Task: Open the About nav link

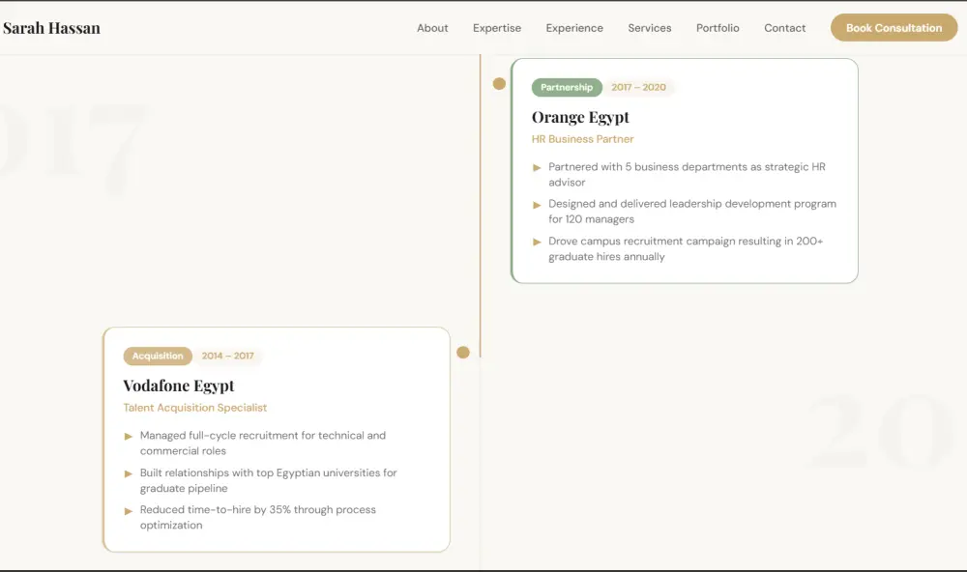Action: (432, 28)
